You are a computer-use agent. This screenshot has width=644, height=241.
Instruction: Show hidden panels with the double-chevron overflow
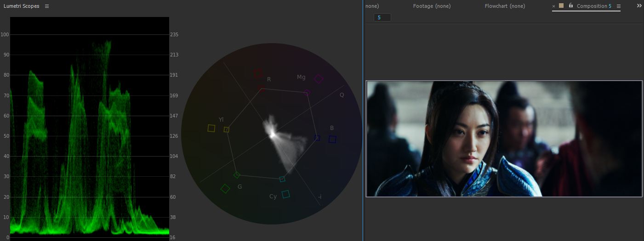click(x=639, y=6)
